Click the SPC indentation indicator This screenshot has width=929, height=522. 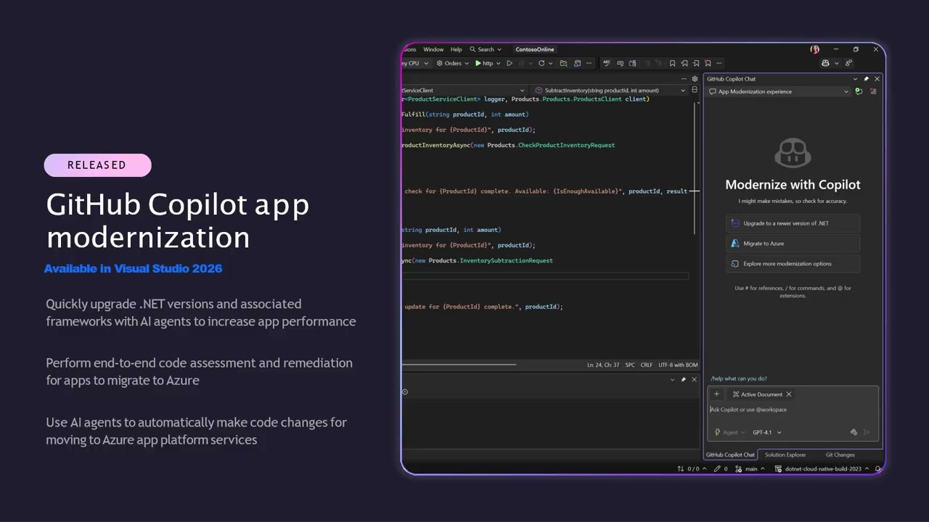pos(630,365)
